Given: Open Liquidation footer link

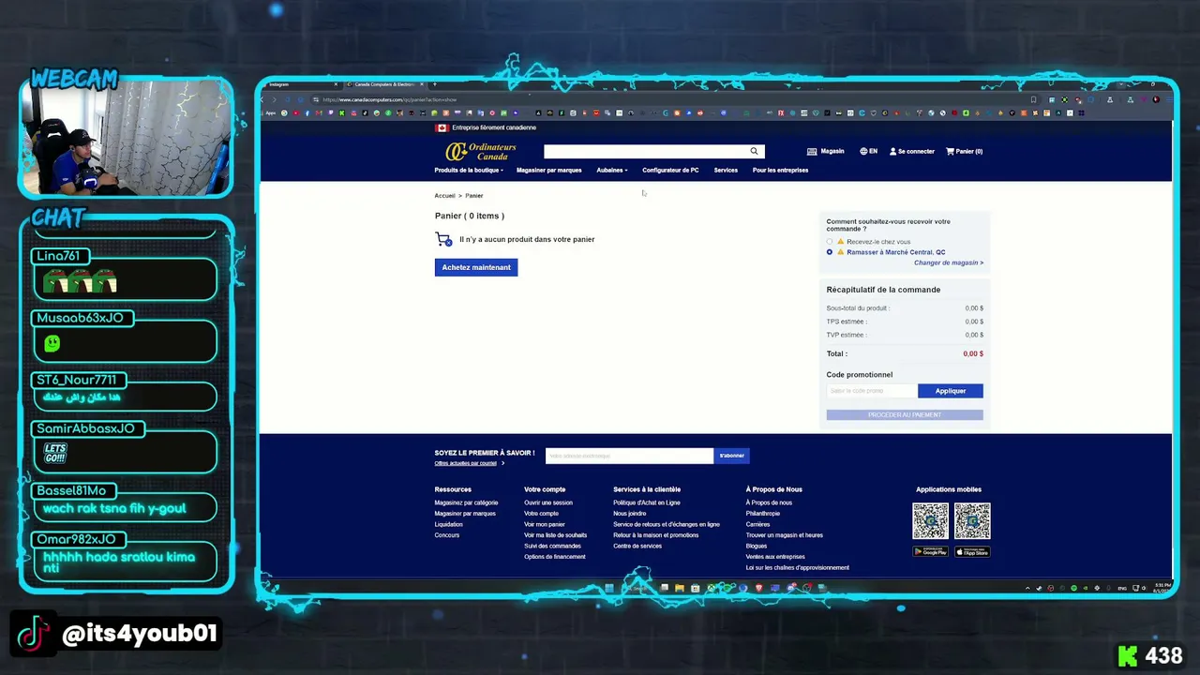Looking at the screenshot, I should (448, 524).
